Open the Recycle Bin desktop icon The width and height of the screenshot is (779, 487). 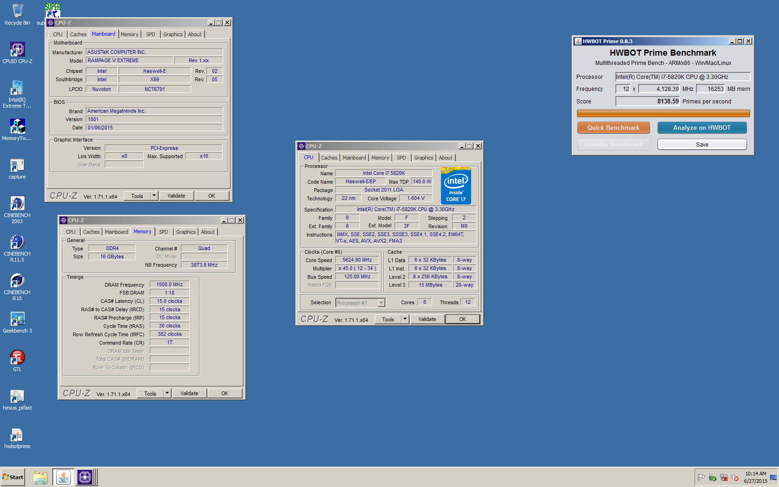[x=17, y=14]
